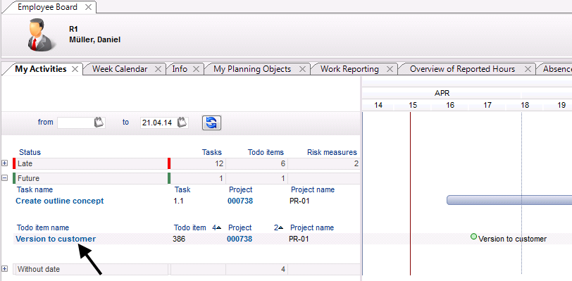Viewport: 572px width, 281px height.
Task: Close the Overview of Reported Hours tab
Action: point(528,69)
